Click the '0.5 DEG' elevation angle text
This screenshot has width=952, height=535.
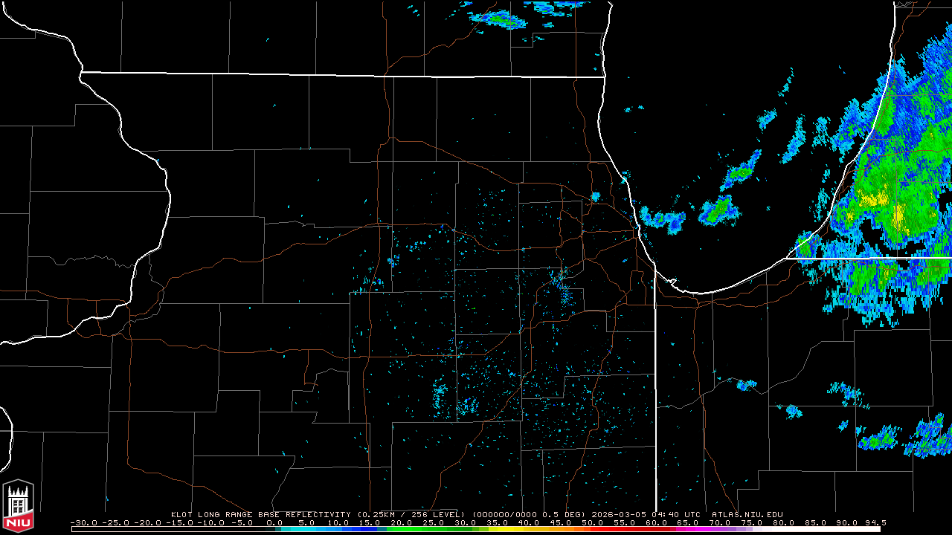click(x=564, y=514)
